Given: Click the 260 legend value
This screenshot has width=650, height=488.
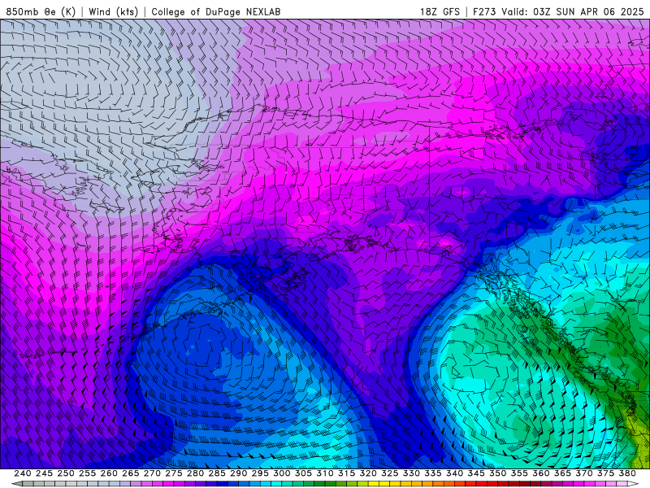Looking at the screenshot, I should tap(109, 473).
